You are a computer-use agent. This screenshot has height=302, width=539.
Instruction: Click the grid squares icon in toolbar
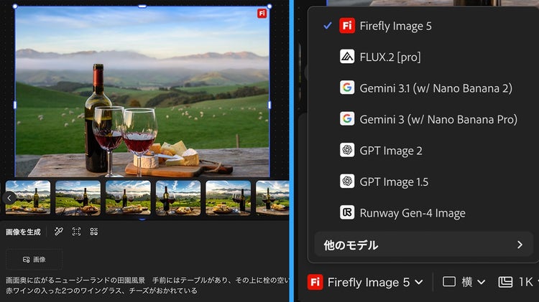coord(94,231)
